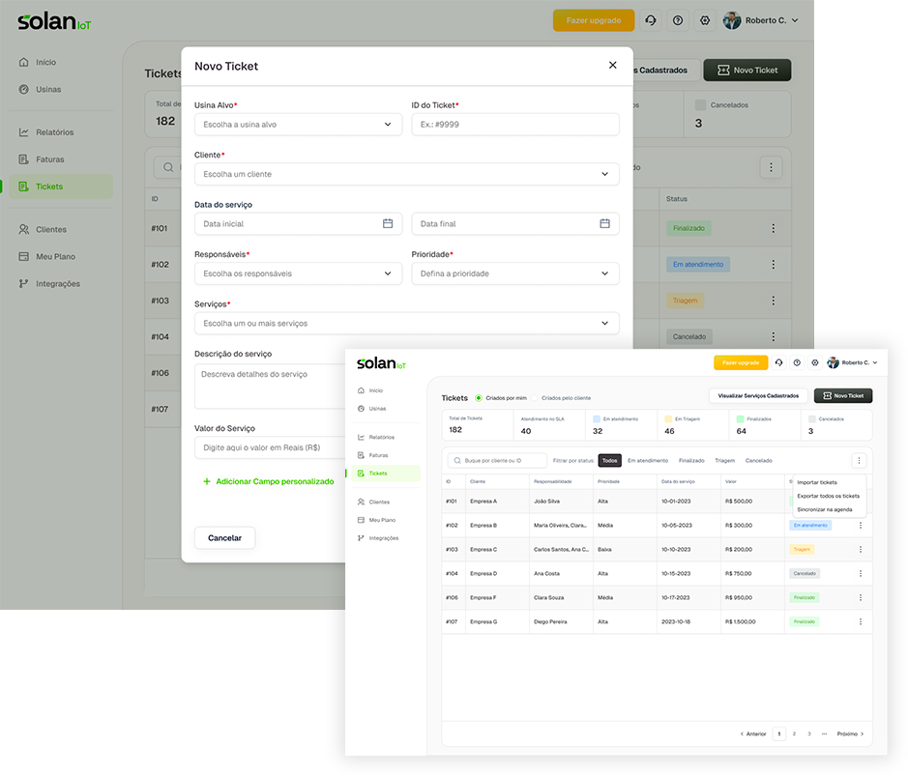Select the 'Criados pelo cliente' radio button
Screen dimensions: 908x776
535,398
